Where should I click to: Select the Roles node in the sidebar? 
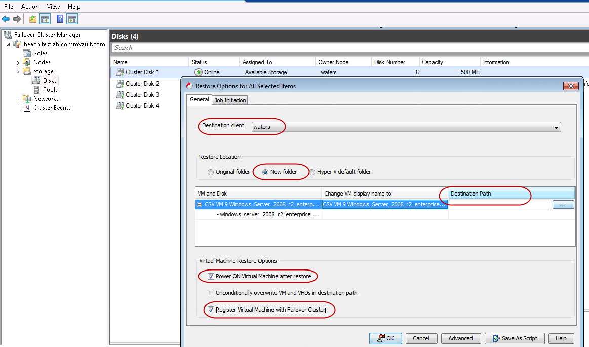tap(40, 53)
